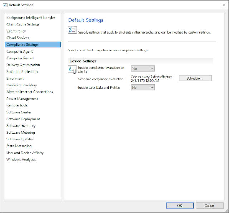Screen dimensions: 229x213
Task: Click the checklist icon under Default Settings heading
Action: (x=72, y=30)
